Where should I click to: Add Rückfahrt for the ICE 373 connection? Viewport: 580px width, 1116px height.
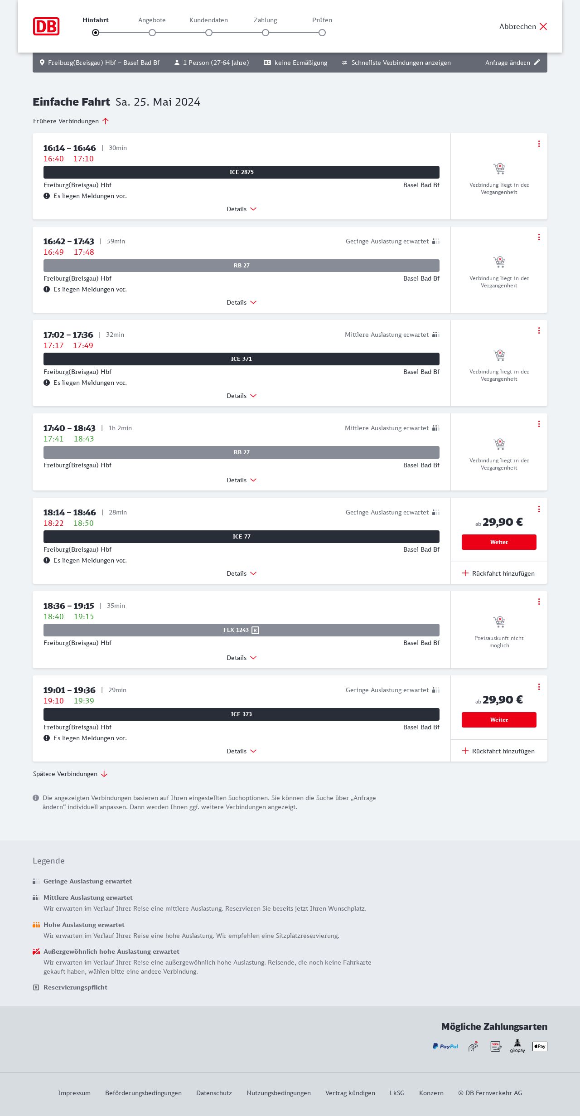498,751
